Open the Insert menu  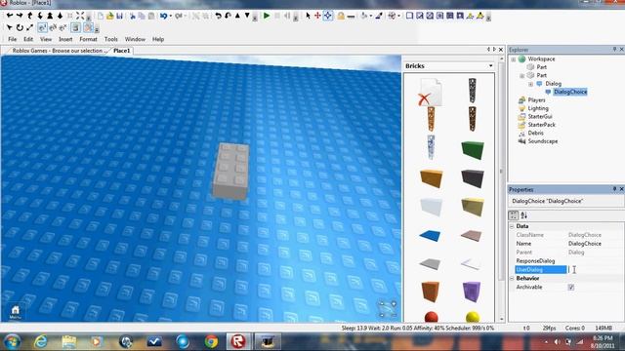pos(65,39)
